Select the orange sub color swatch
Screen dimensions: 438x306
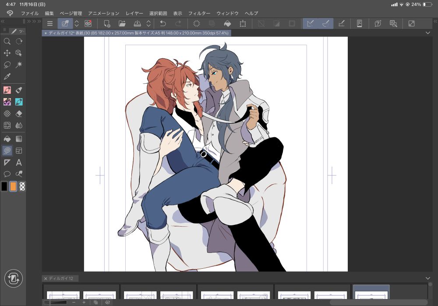click(x=13, y=186)
